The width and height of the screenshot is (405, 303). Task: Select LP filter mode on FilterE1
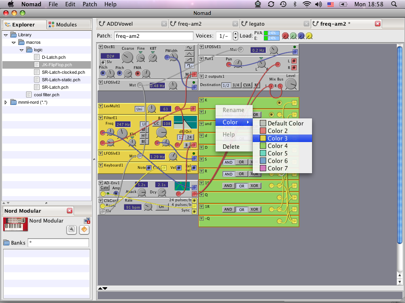pos(144,123)
